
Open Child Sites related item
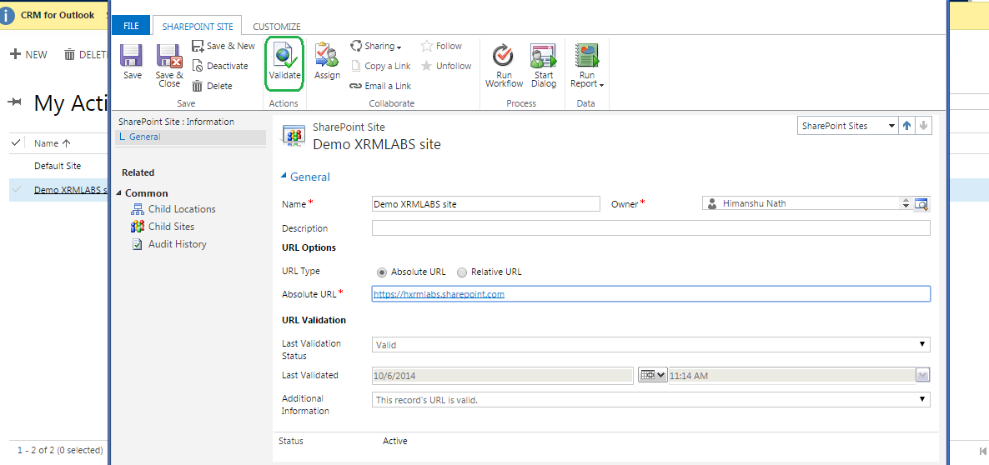click(x=163, y=226)
